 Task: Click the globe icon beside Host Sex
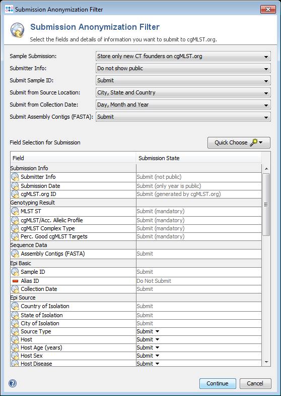pos(15,356)
